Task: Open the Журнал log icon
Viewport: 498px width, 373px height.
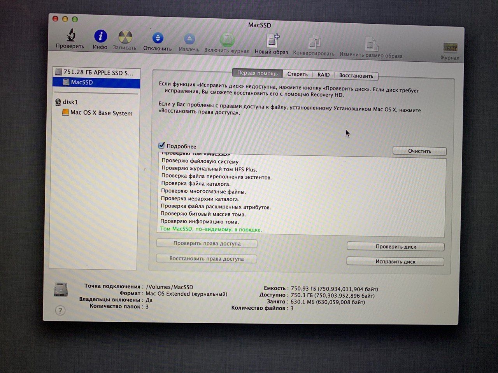Action: click(450, 47)
